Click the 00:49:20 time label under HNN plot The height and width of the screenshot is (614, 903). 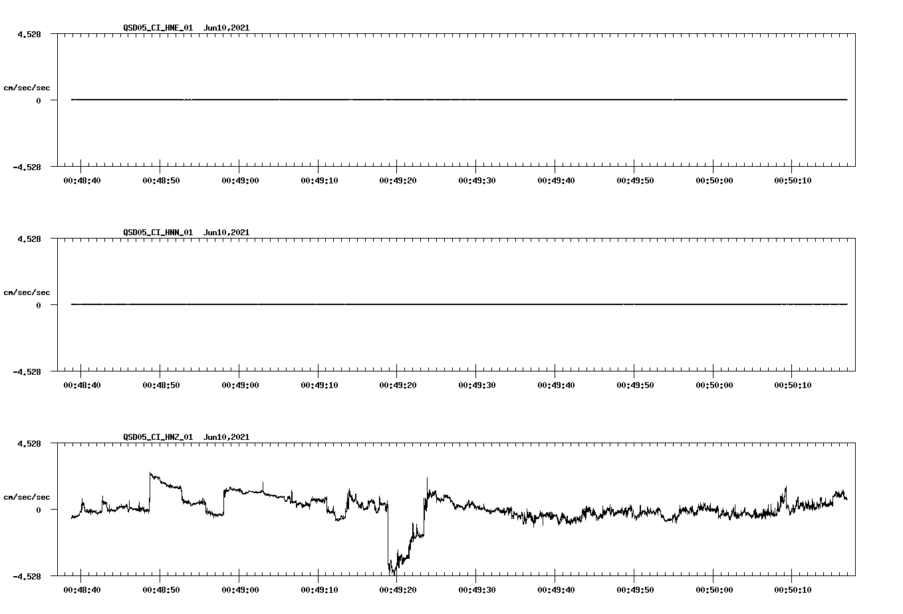tap(398, 385)
